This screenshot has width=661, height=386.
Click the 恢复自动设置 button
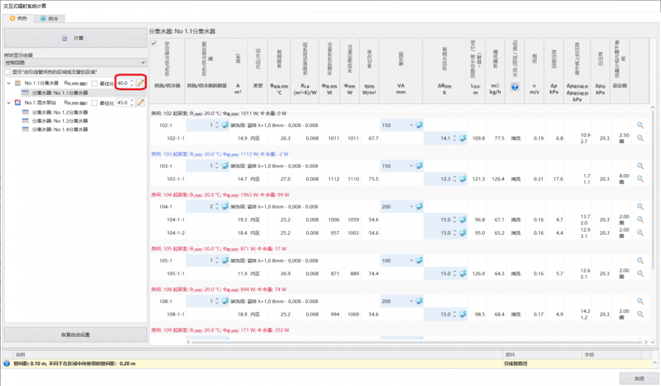tap(74, 335)
